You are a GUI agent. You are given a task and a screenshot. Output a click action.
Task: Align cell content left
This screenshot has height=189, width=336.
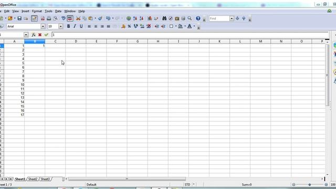coord(89,26)
